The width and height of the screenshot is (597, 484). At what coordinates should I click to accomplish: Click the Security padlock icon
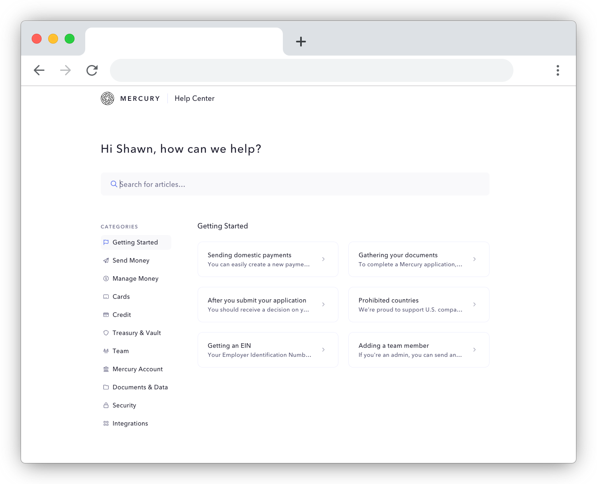click(106, 405)
